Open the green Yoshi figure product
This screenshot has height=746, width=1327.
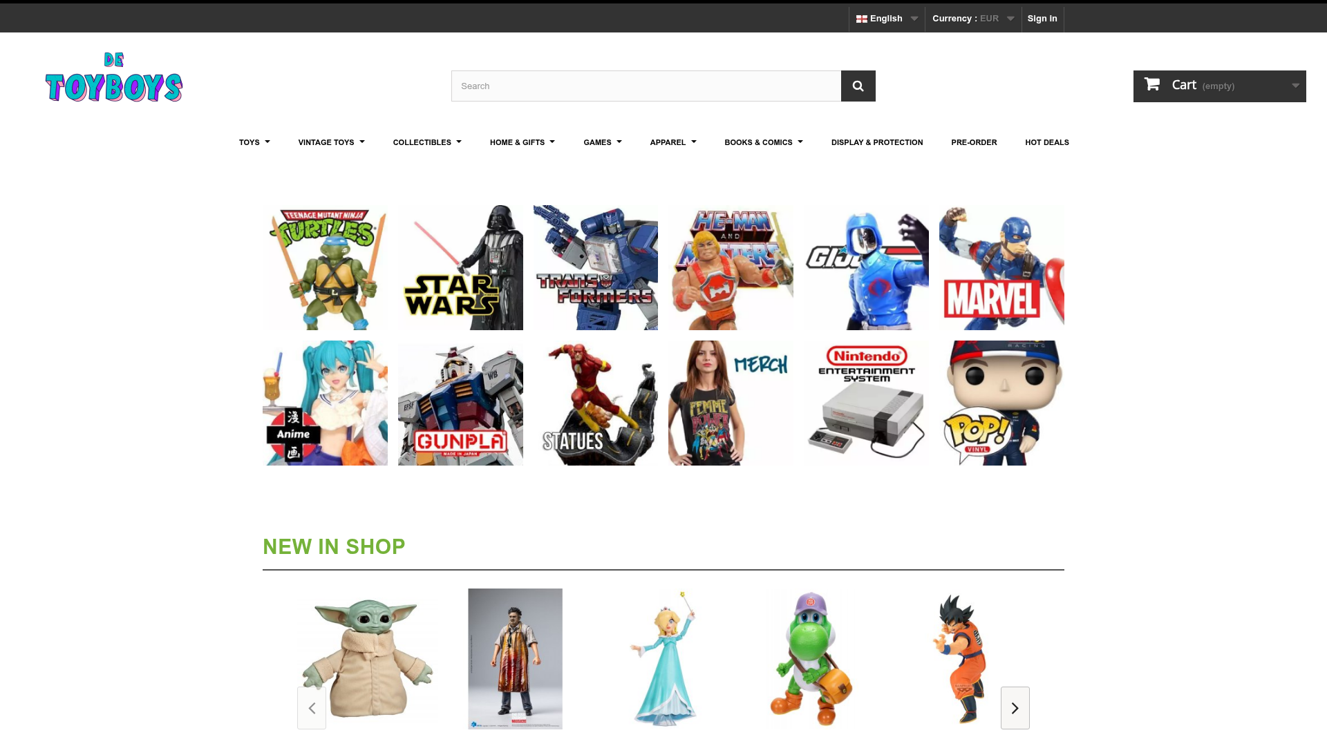pyautogui.click(x=811, y=659)
